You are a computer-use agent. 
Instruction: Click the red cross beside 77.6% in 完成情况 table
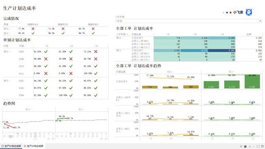[x=33, y=29]
